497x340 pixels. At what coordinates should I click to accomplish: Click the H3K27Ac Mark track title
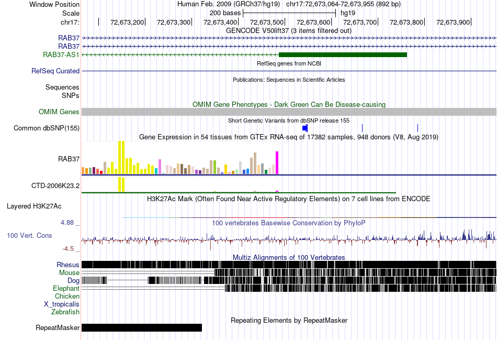pyautogui.click(x=289, y=199)
